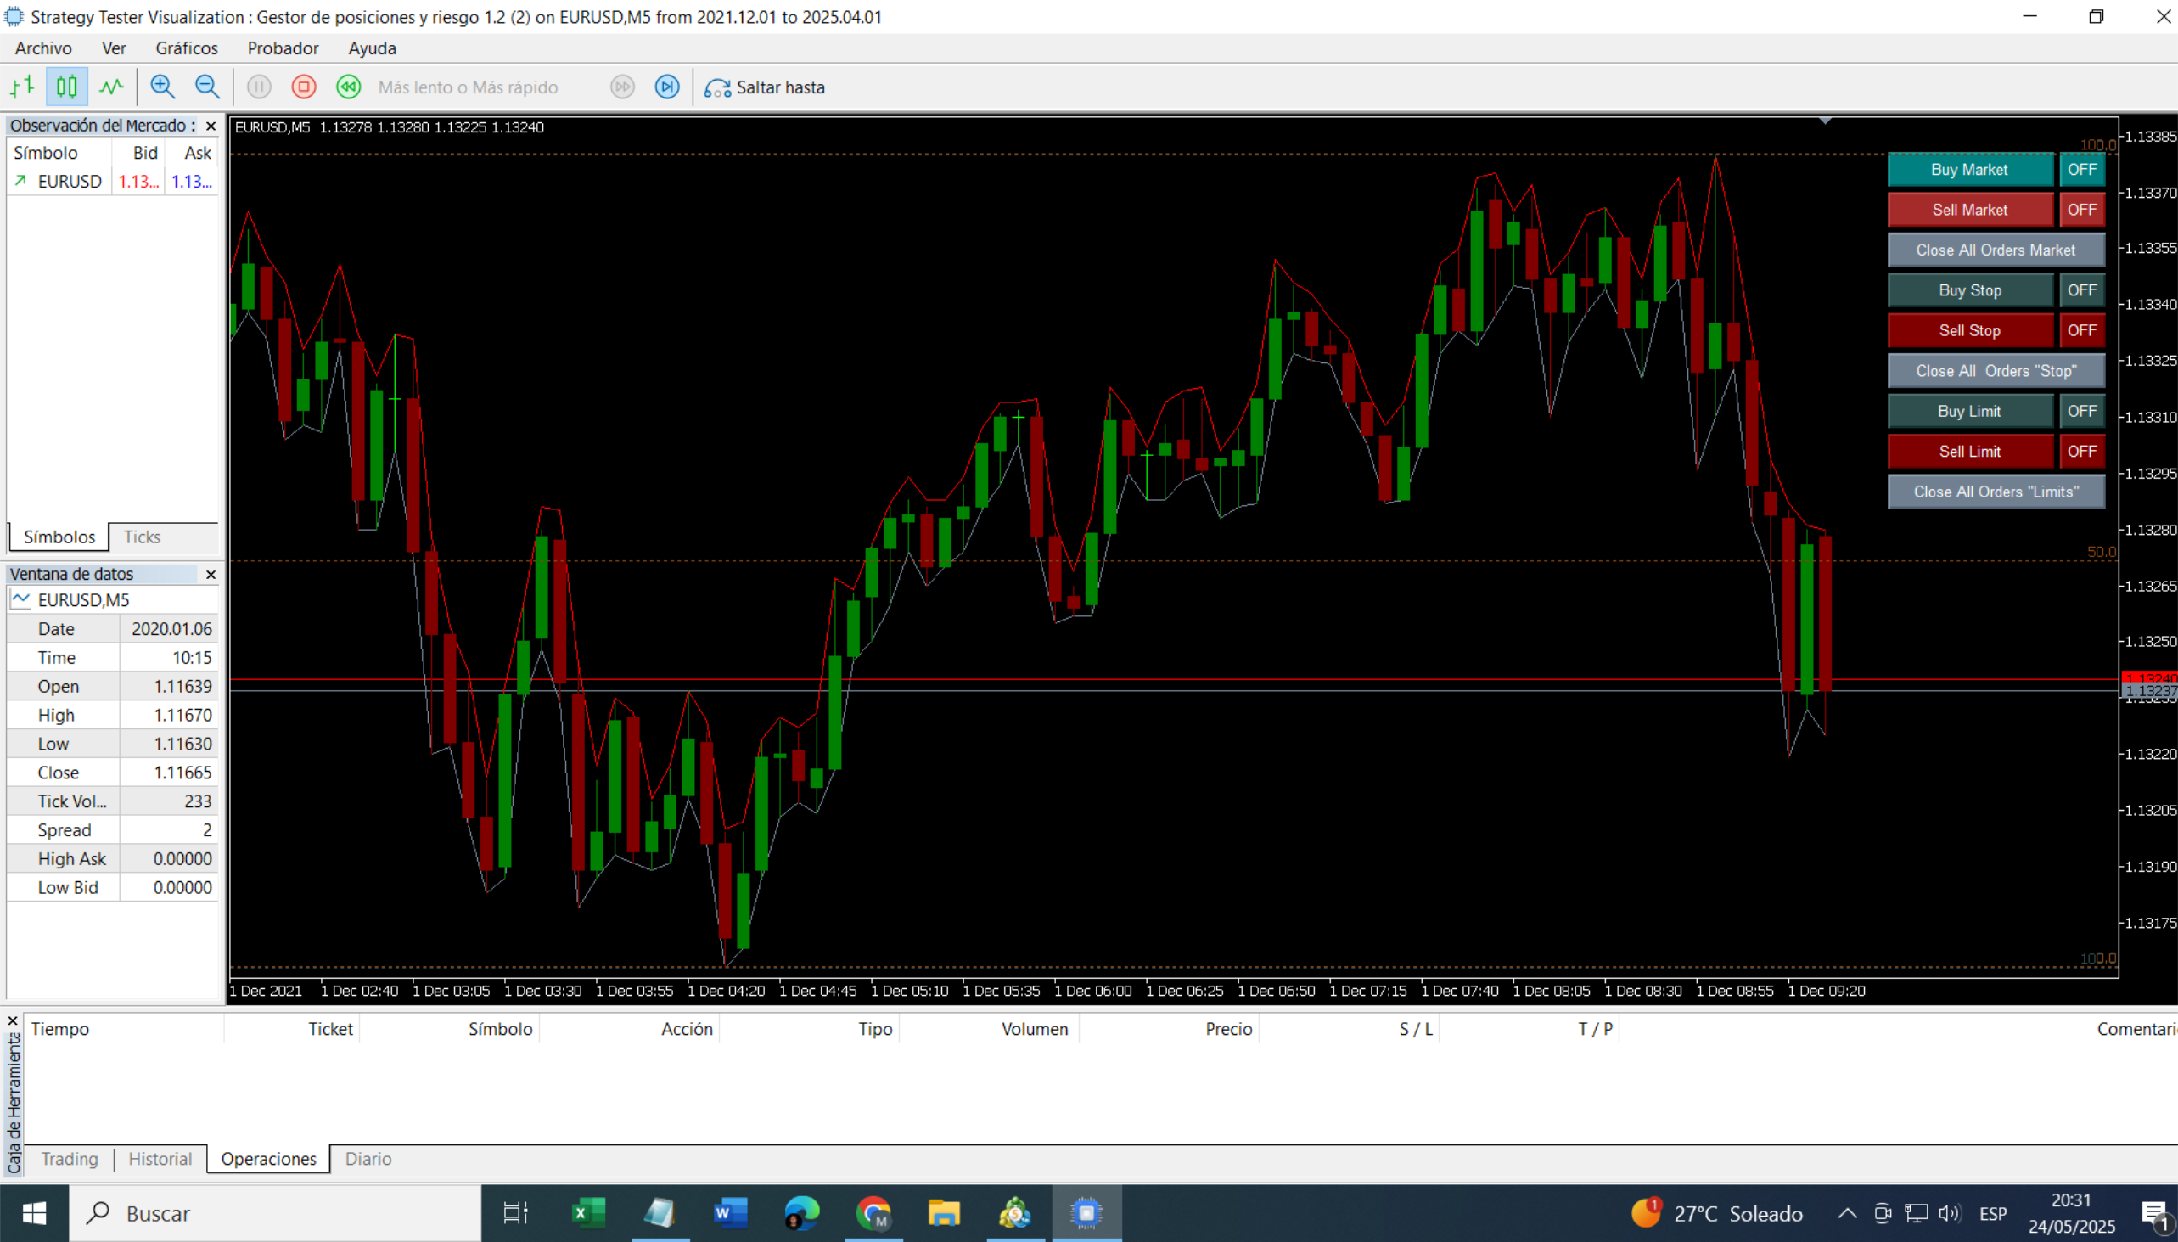The width and height of the screenshot is (2178, 1242).
Task: Select the Operaciones tab
Action: [x=268, y=1160]
